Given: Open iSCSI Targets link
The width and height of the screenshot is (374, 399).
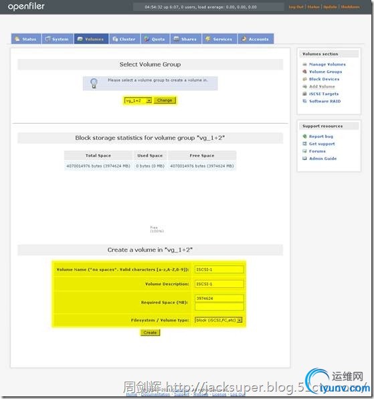Looking at the screenshot, I should click(x=324, y=94).
